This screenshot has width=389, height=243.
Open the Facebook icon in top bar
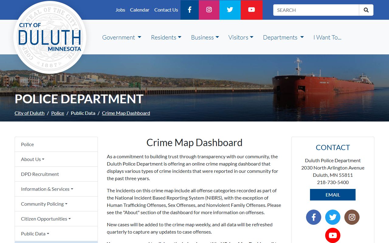pyautogui.click(x=189, y=10)
